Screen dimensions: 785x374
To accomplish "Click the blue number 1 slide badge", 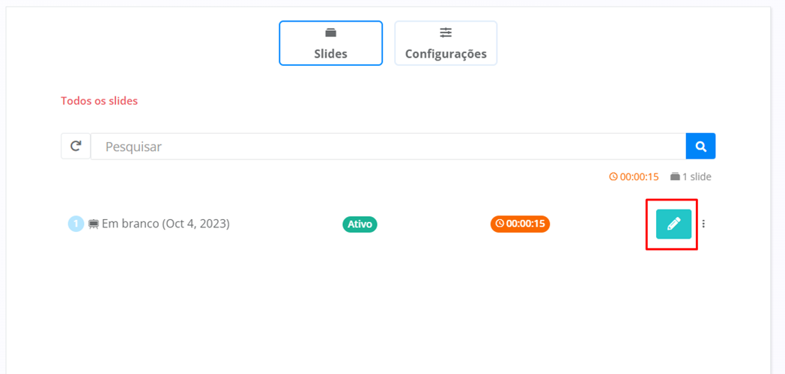I will 76,224.
